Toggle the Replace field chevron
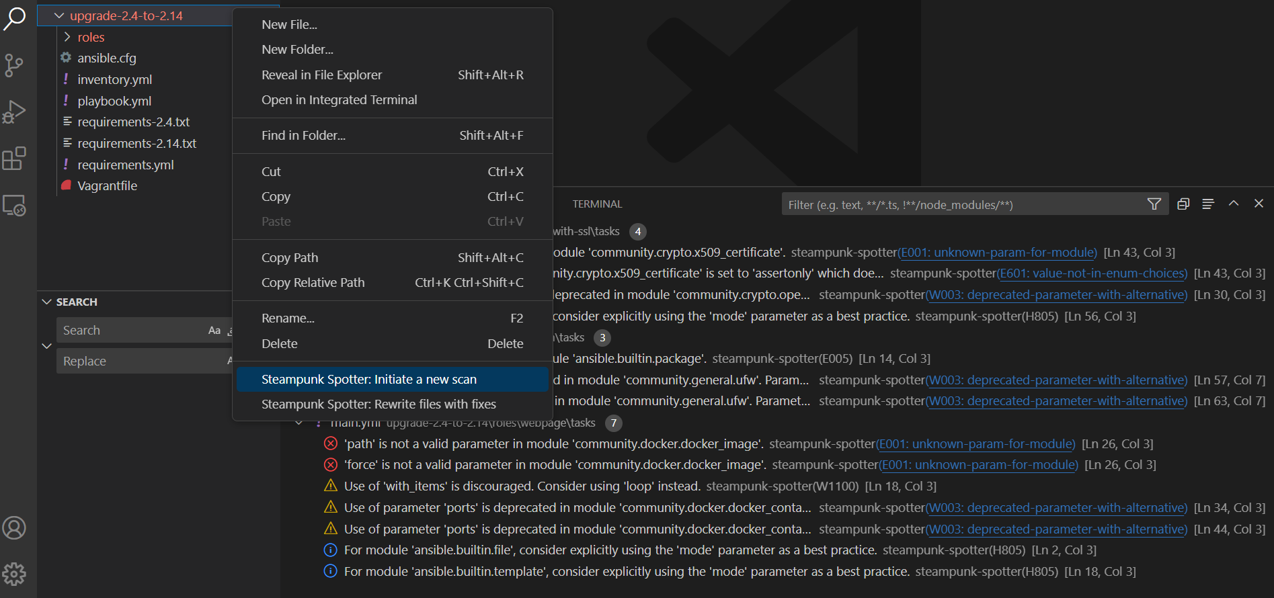1274x598 pixels. (46, 346)
